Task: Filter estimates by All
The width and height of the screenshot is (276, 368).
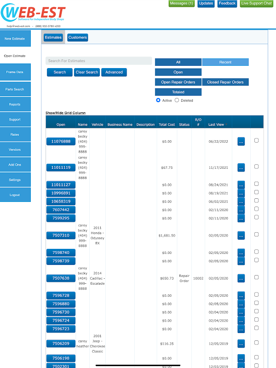Action: point(178,62)
